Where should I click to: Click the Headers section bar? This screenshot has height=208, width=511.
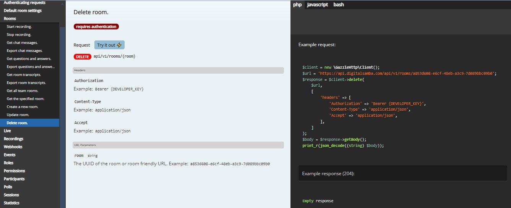[x=178, y=71]
